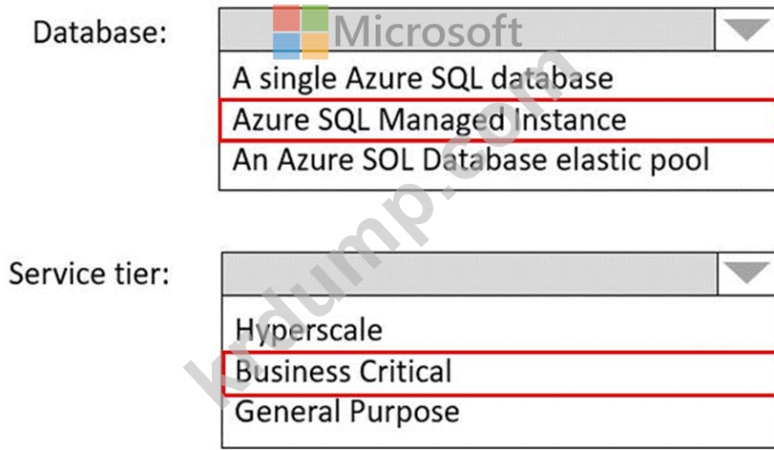Click the blue square in Microsoft logo
774x450 pixels.
coord(286,46)
